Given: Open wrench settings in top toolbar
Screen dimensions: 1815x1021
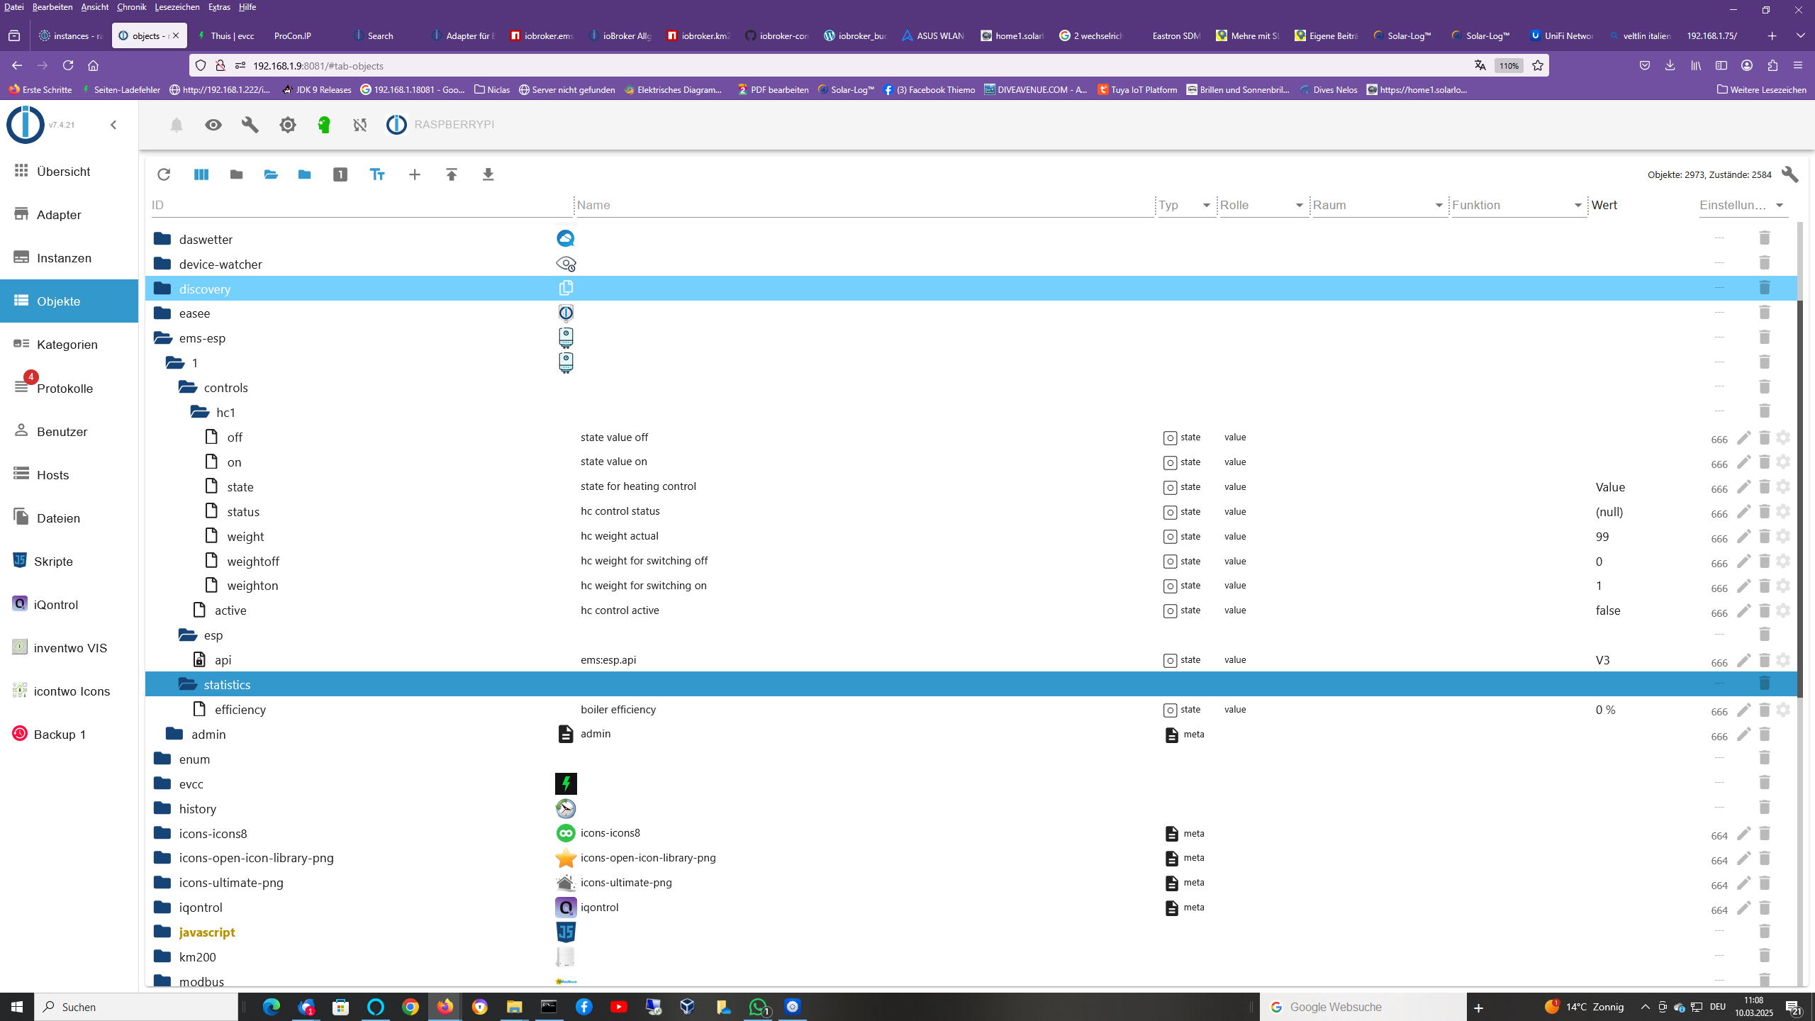Looking at the screenshot, I should [250, 125].
